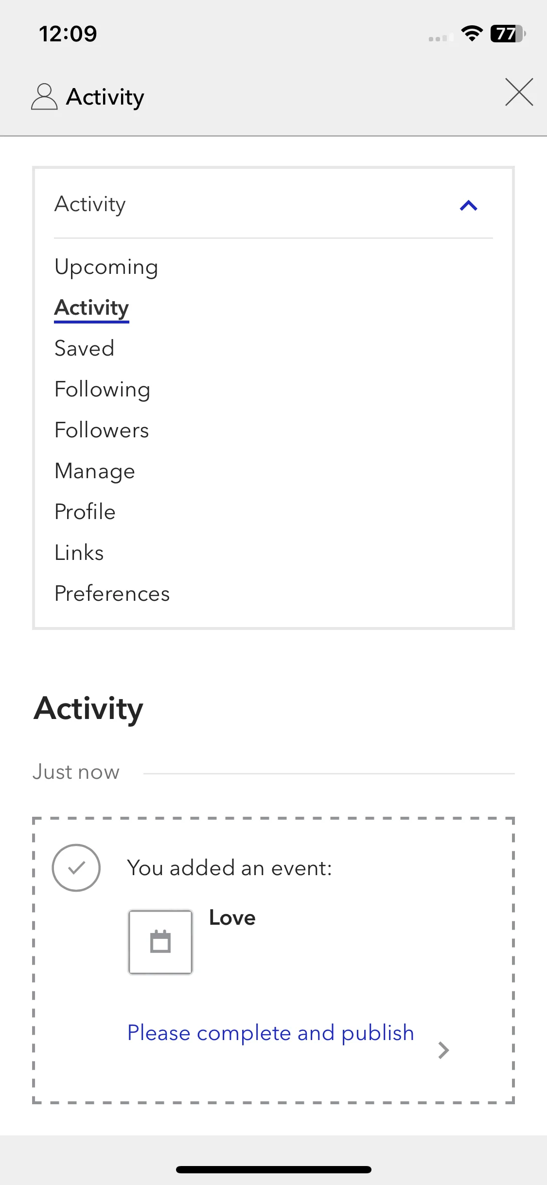Select the underlined Activity menu item
The height and width of the screenshot is (1185, 547).
click(92, 308)
